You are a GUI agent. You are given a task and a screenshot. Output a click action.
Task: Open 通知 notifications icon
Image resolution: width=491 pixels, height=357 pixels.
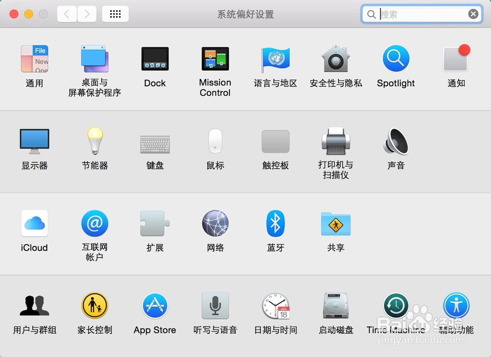pos(456,58)
